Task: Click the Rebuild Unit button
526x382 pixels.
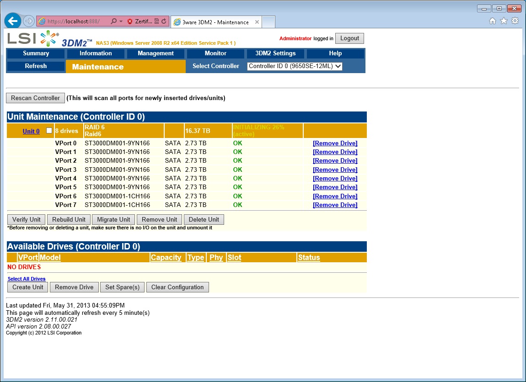Action: [x=69, y=219]
